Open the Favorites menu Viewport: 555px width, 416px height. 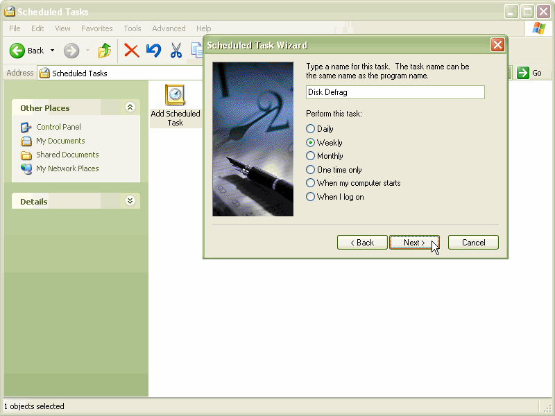coord(97,28)
